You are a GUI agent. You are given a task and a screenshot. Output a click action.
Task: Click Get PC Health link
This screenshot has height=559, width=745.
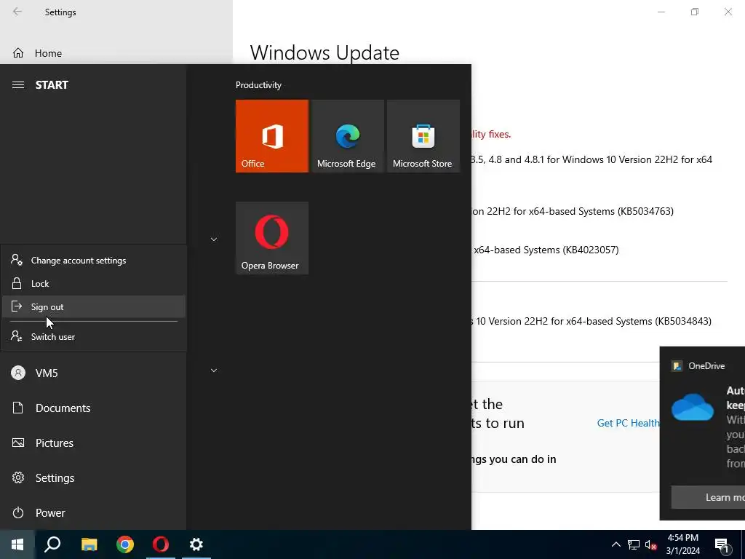[628, 423]
